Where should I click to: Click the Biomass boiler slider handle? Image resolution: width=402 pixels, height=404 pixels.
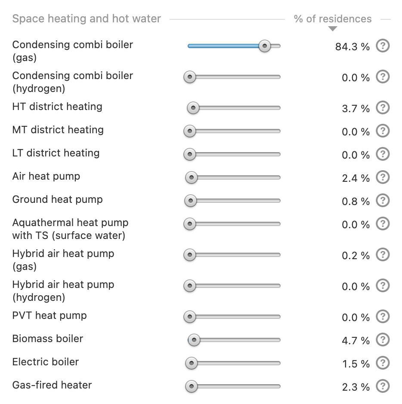tap(194, 340)
